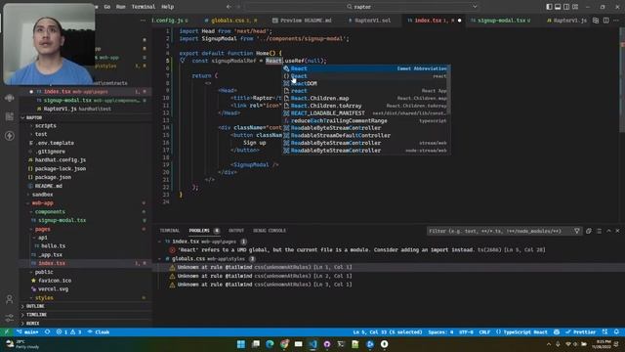Open notifications bell in status bar
The height and width of the screenshot is (352, 625).
(x=616, y=332)
